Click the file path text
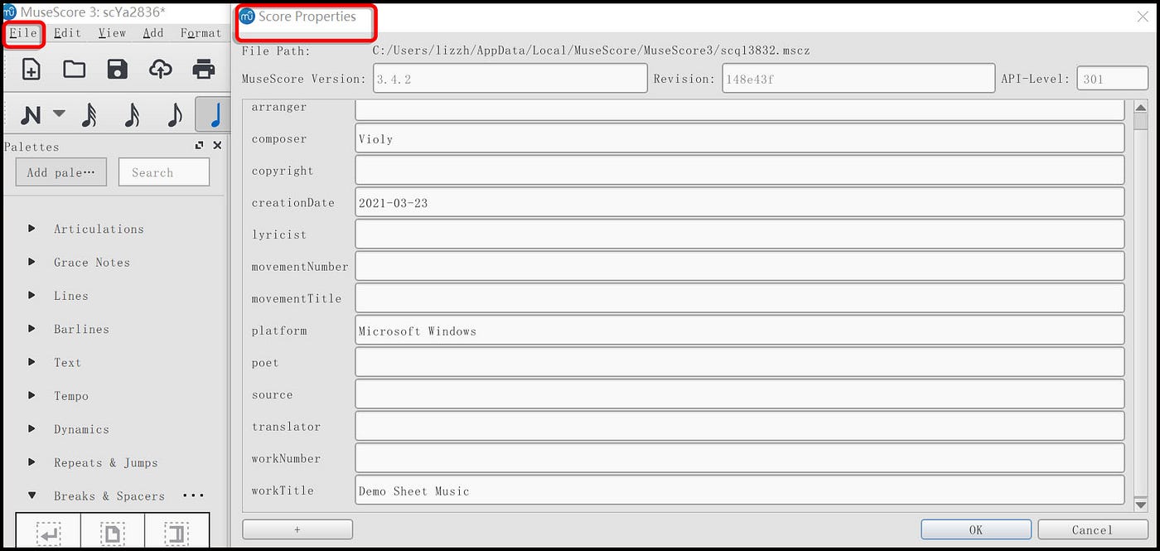Image resolution: width=1160 pixels, height=551 pixels. point(591,51)
